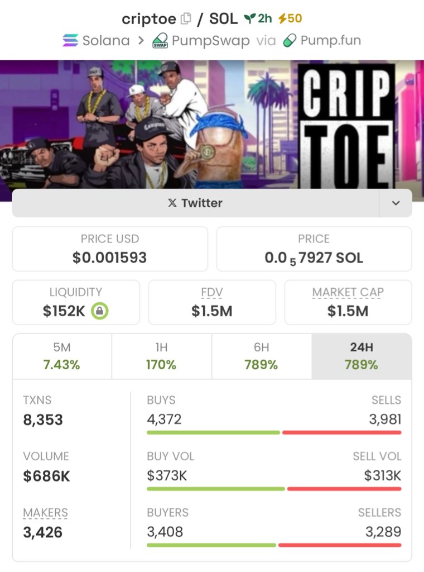Click the PumpSwap logo icon
The width and height of the screenshot is (424, 572).
tap(160, 41)
